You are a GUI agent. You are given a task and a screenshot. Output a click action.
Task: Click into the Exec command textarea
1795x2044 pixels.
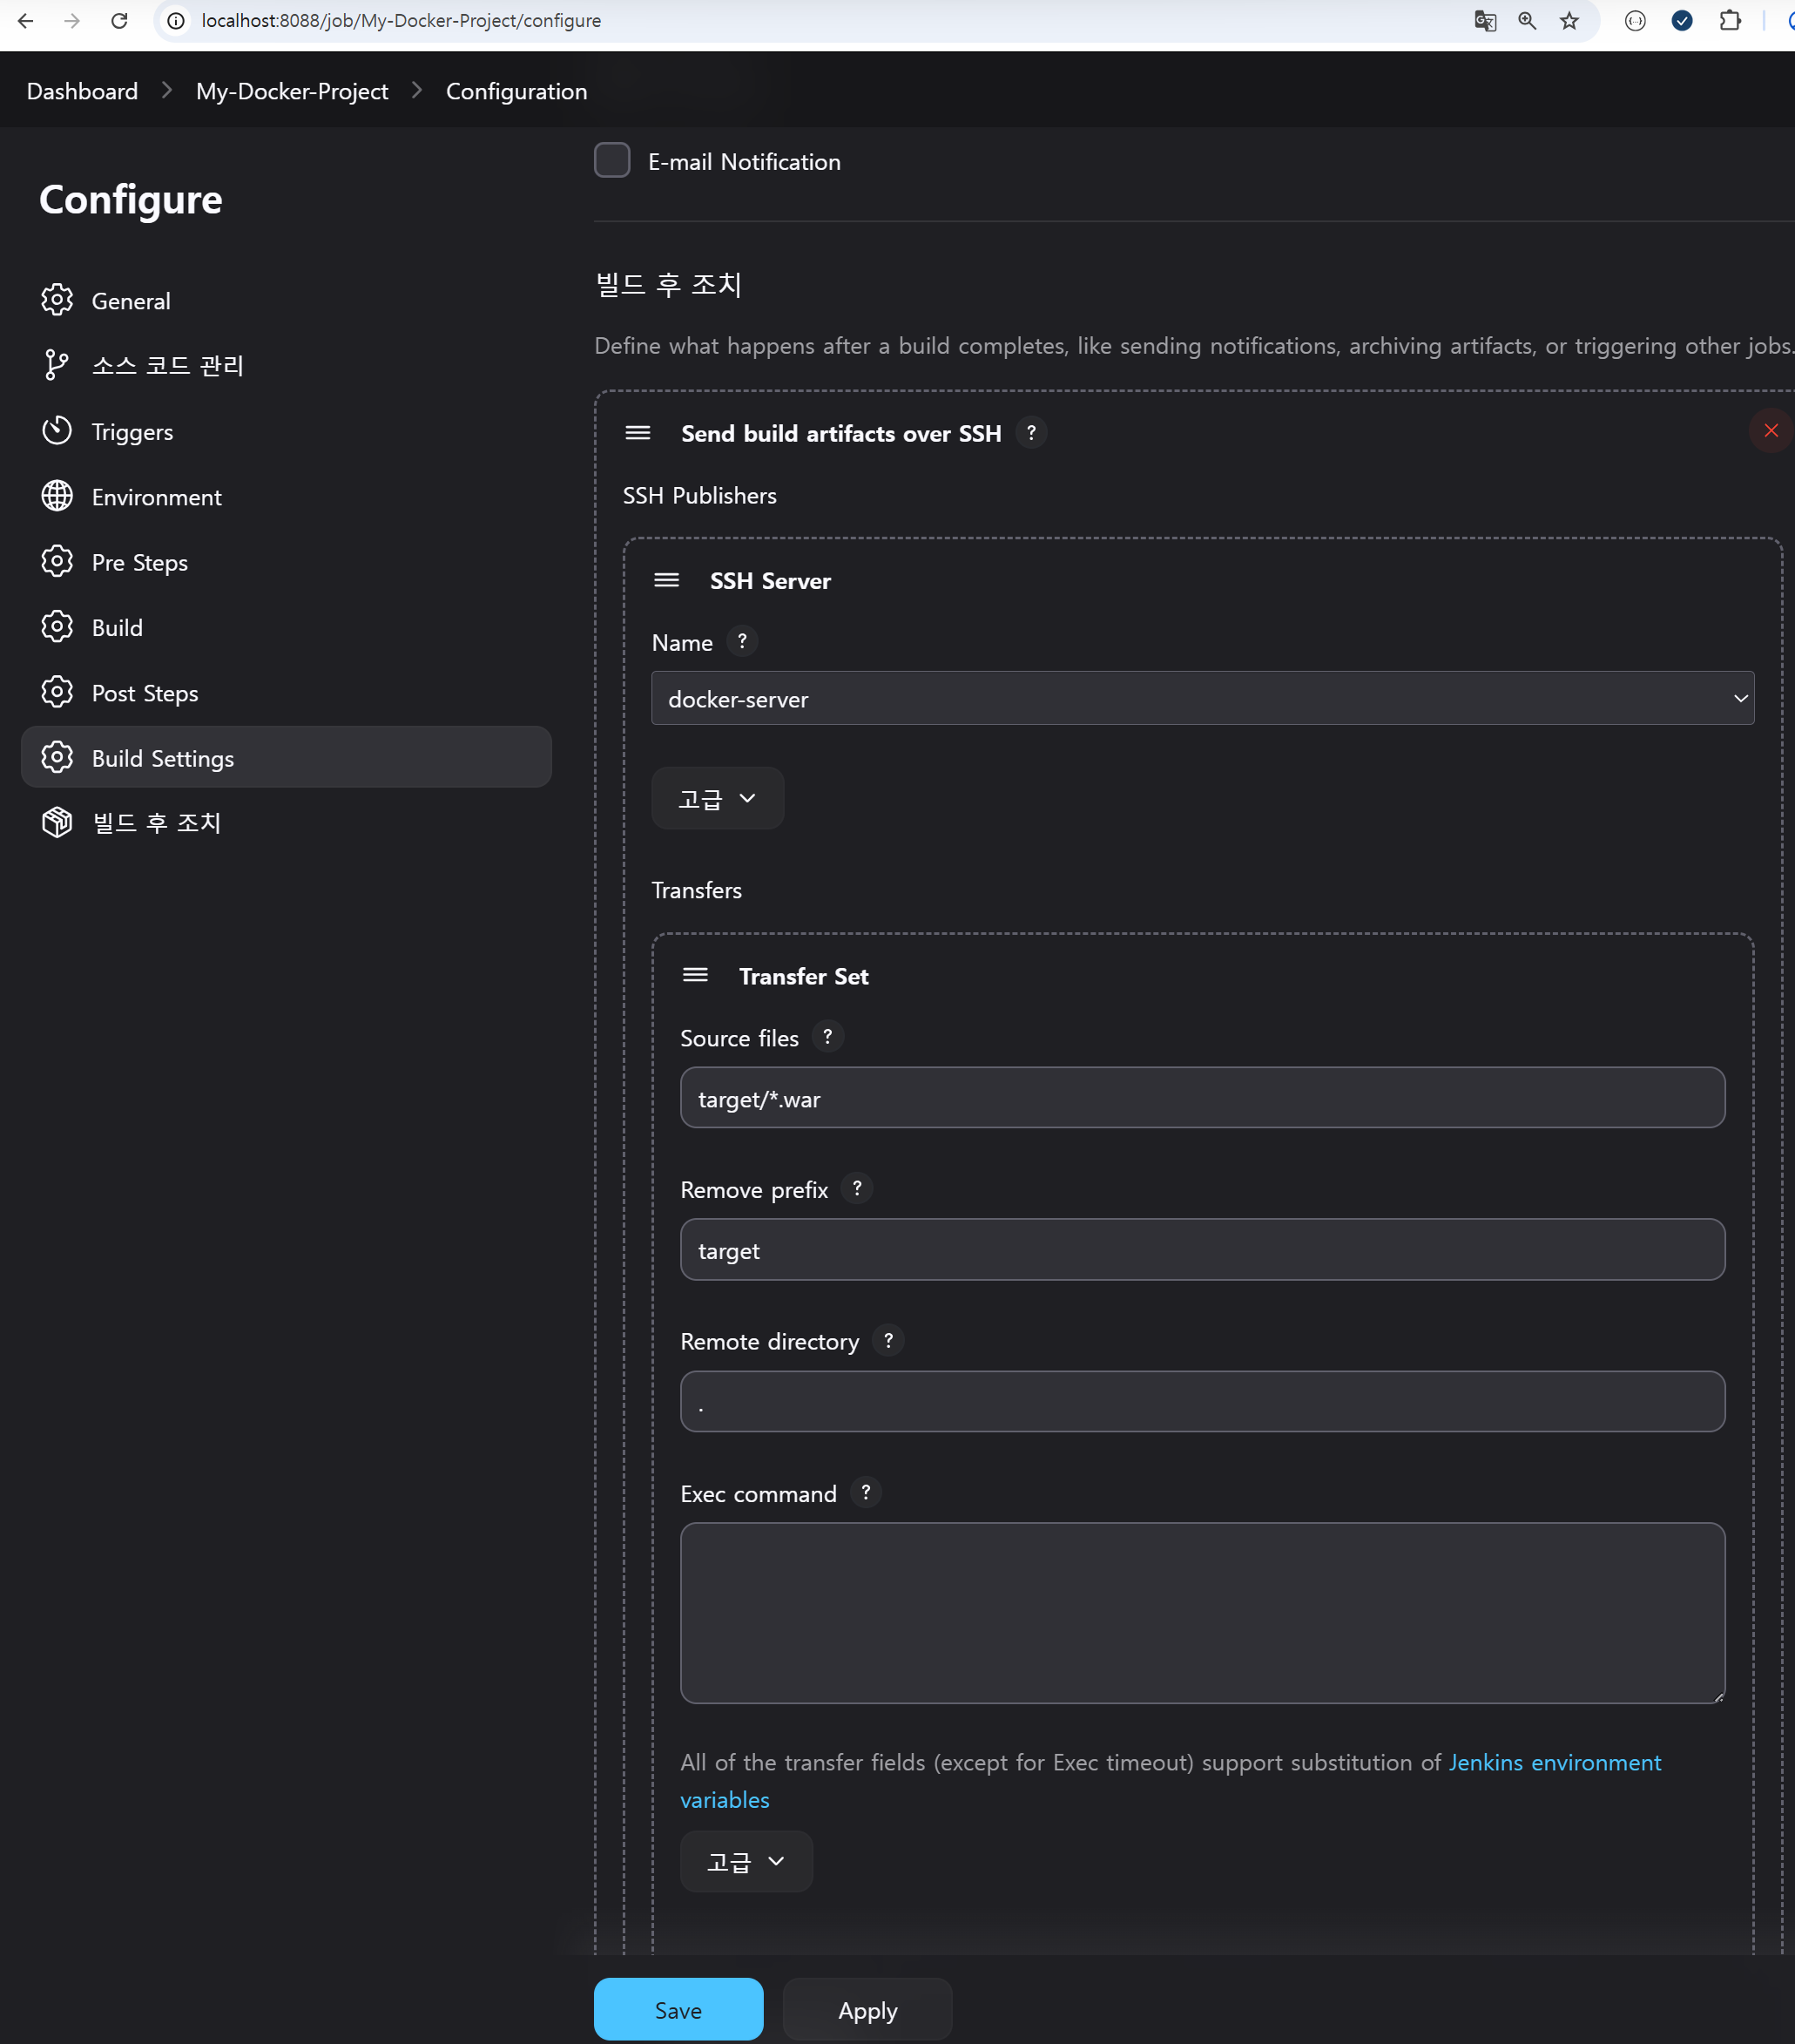[x=1201, y=1612]
